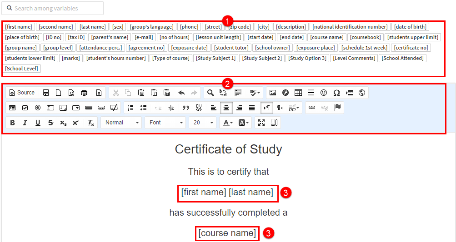Insert a Checkbox form field
The image size is (456, 242).
[25, 108]
